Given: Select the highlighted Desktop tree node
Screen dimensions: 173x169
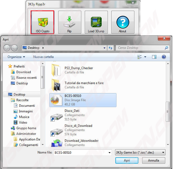Looking at the screenshot, I should pos(22,95).
